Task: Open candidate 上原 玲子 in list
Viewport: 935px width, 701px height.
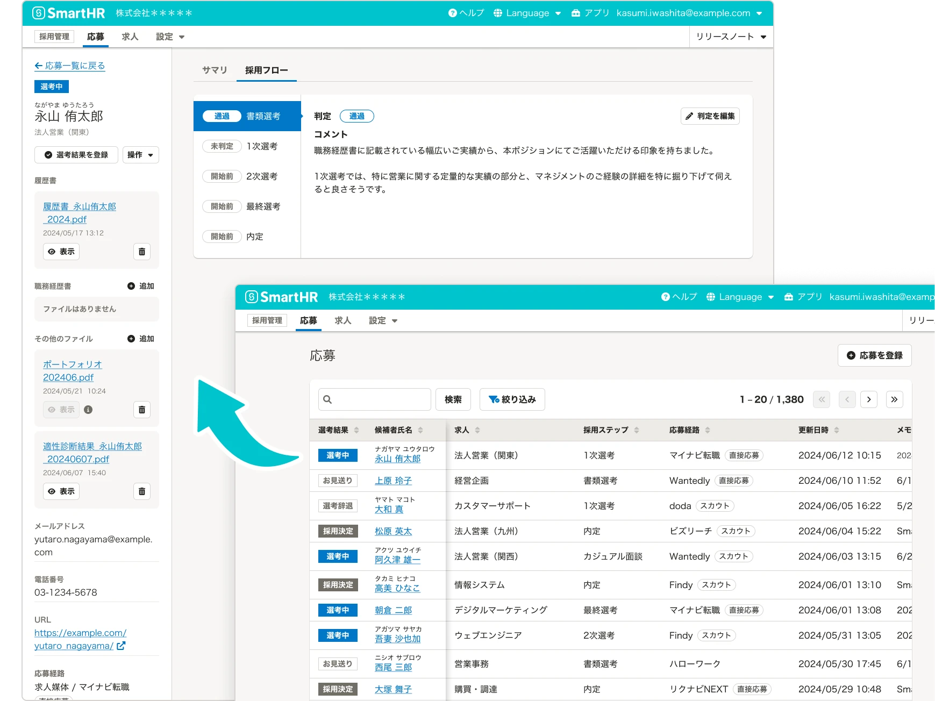Action: tap(393, 481)
